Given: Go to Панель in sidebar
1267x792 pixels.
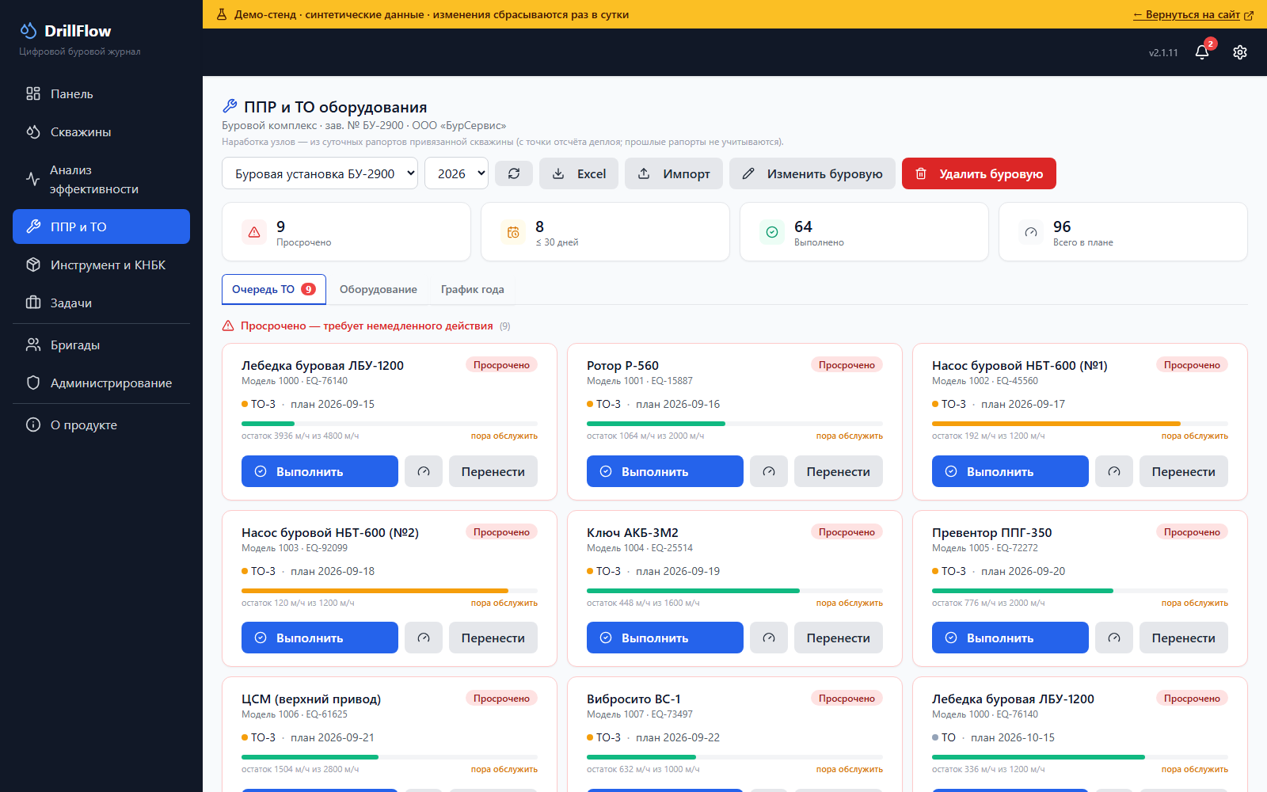Looking at the screenshot, I should pos(101,93).
